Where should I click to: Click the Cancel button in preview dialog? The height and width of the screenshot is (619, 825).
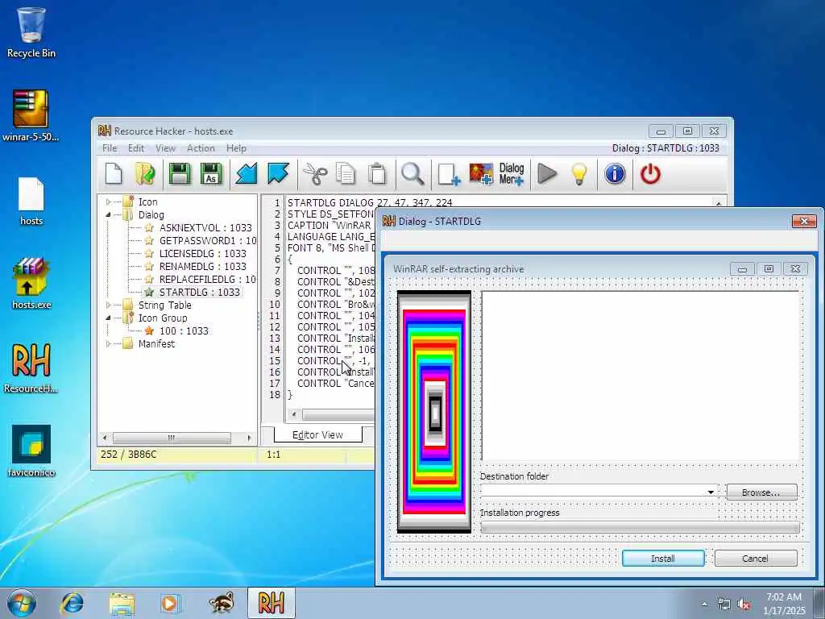(756, 559)
